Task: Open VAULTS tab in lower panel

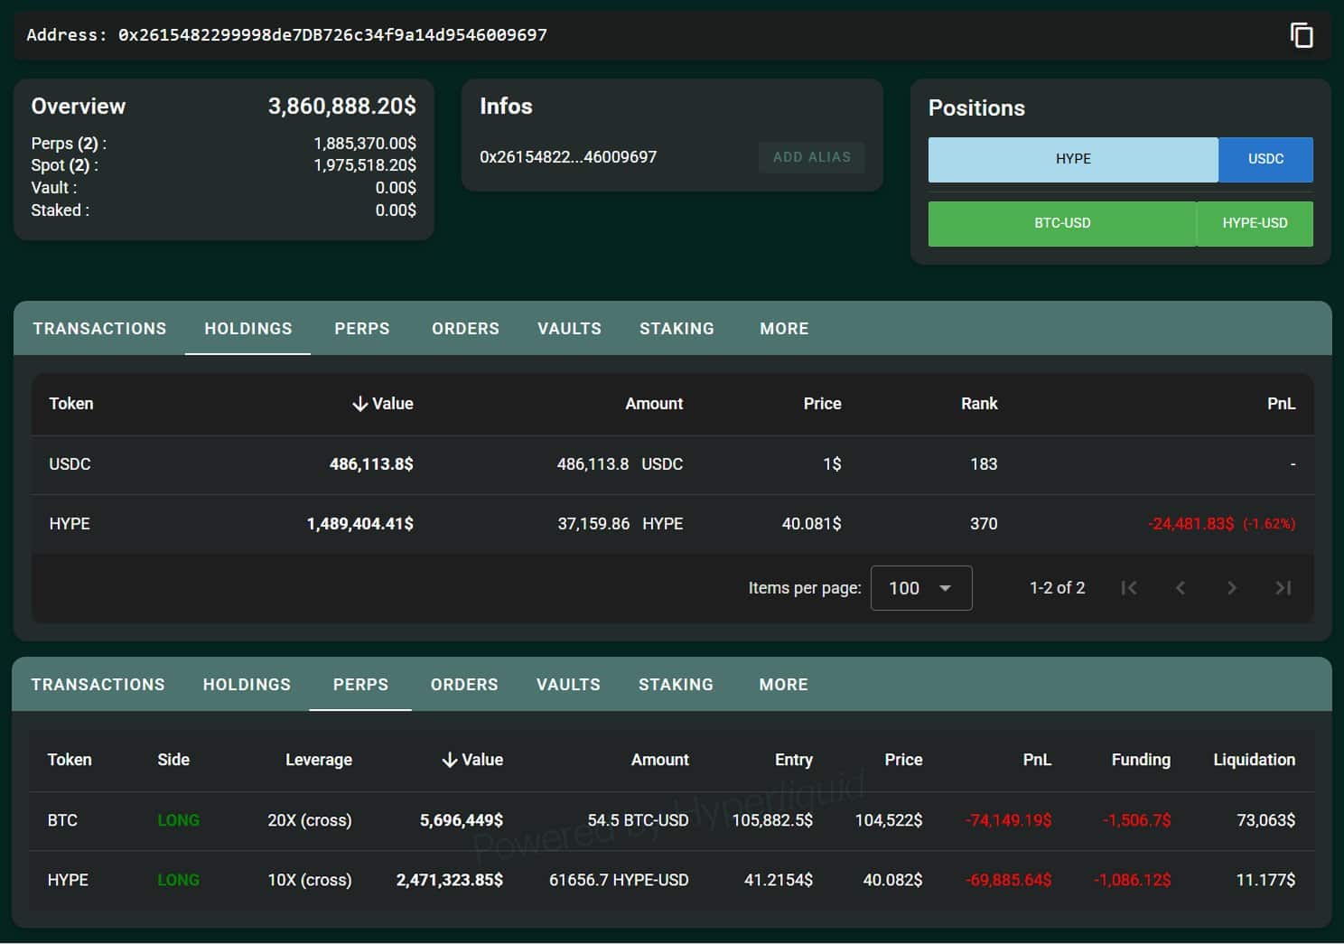Action: point(567,685)
